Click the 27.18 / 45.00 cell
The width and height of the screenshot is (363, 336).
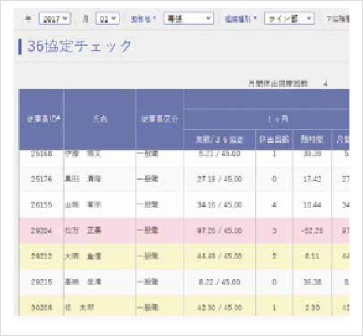220,179
